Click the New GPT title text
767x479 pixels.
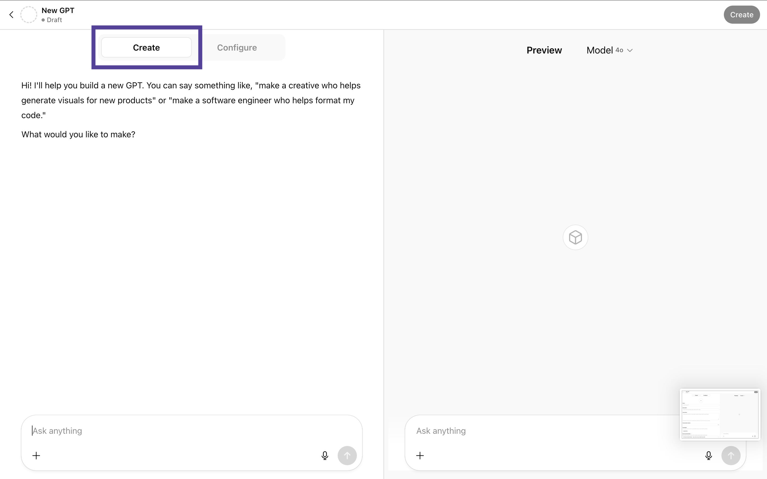pyautogui.click(x=58, y=10)
